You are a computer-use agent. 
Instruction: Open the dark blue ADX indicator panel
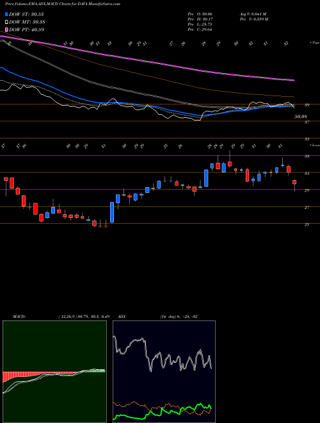tap(164, 372)
